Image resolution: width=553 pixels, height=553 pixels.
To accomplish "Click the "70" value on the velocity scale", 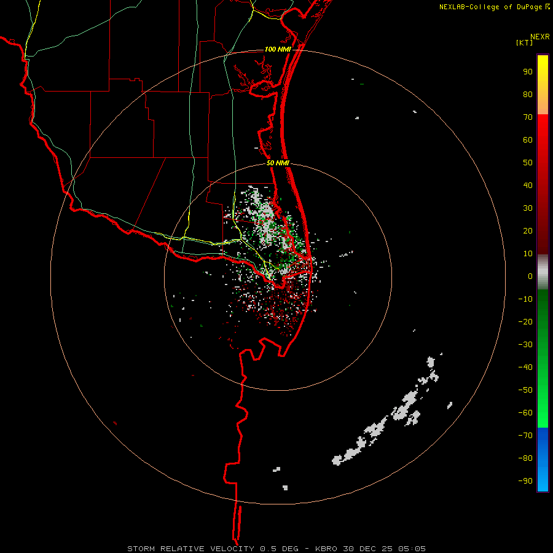I will click(528, 117).
